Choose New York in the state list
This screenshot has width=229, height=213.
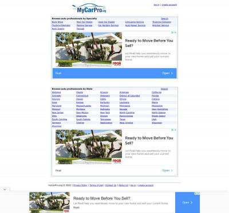pyautogui.click(x=105, y=112)
